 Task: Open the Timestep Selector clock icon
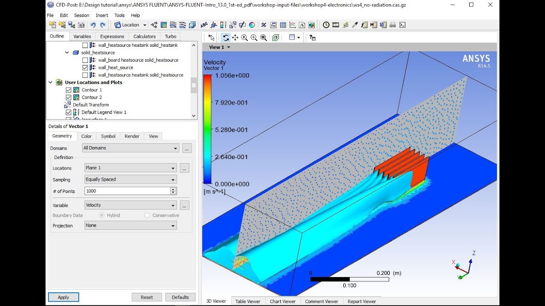tap(326, 25)
